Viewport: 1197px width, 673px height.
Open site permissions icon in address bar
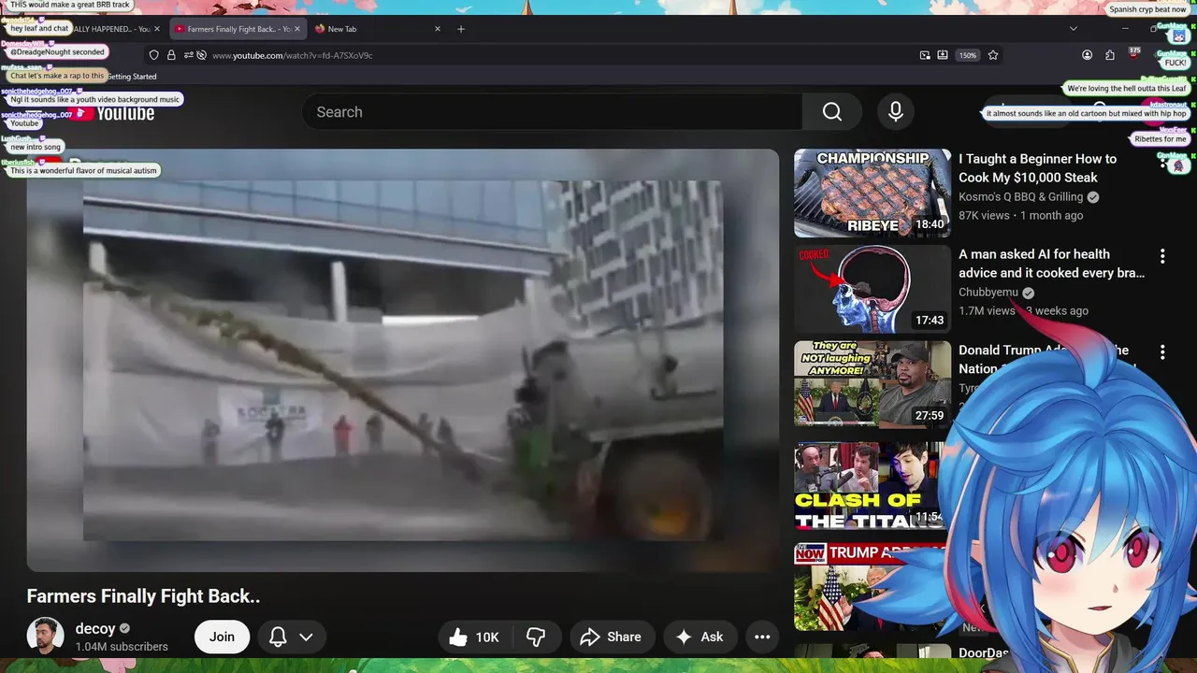click(188, 55)
